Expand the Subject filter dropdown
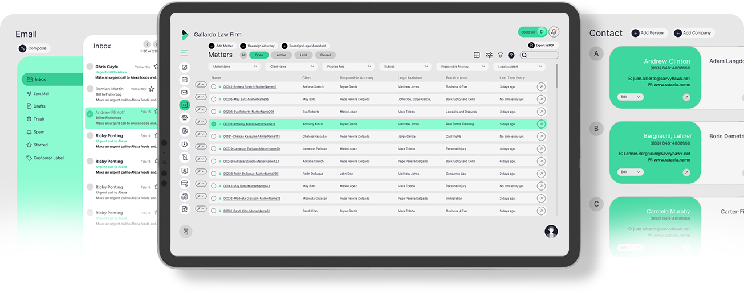 coord(405,67)
